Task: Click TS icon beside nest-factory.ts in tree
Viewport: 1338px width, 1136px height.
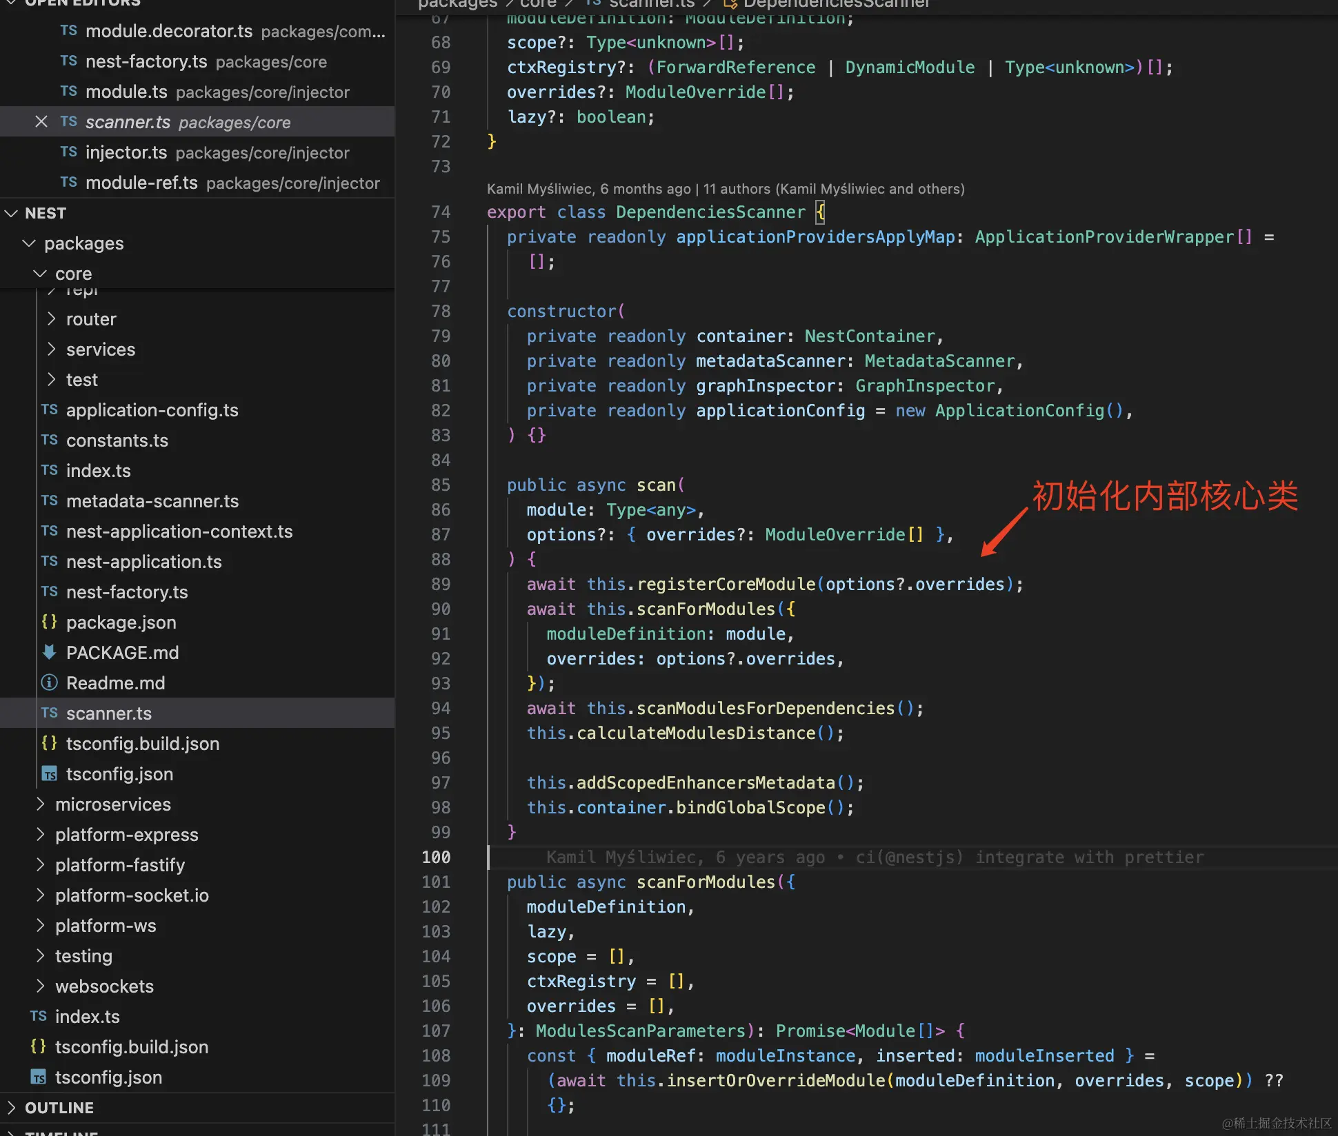Action: (x=49, y=592)
